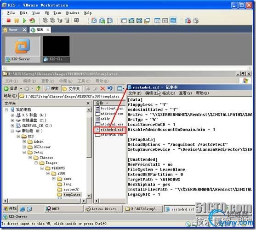Screen dimensions: 256x230
Task: Expand the asms folder node
Action: [54, 179]
